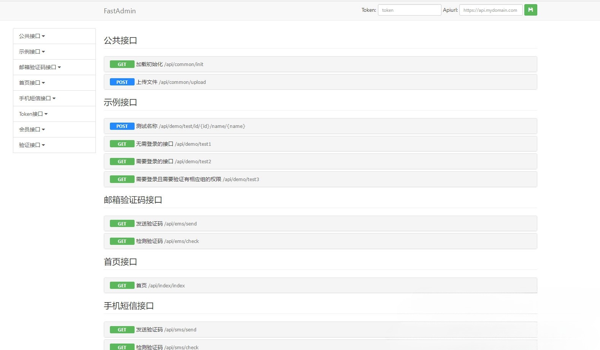This screenshot has height=350, width=600.
Task: Click the GET badge for /api/demo/test2
Action: coord(122,162)
